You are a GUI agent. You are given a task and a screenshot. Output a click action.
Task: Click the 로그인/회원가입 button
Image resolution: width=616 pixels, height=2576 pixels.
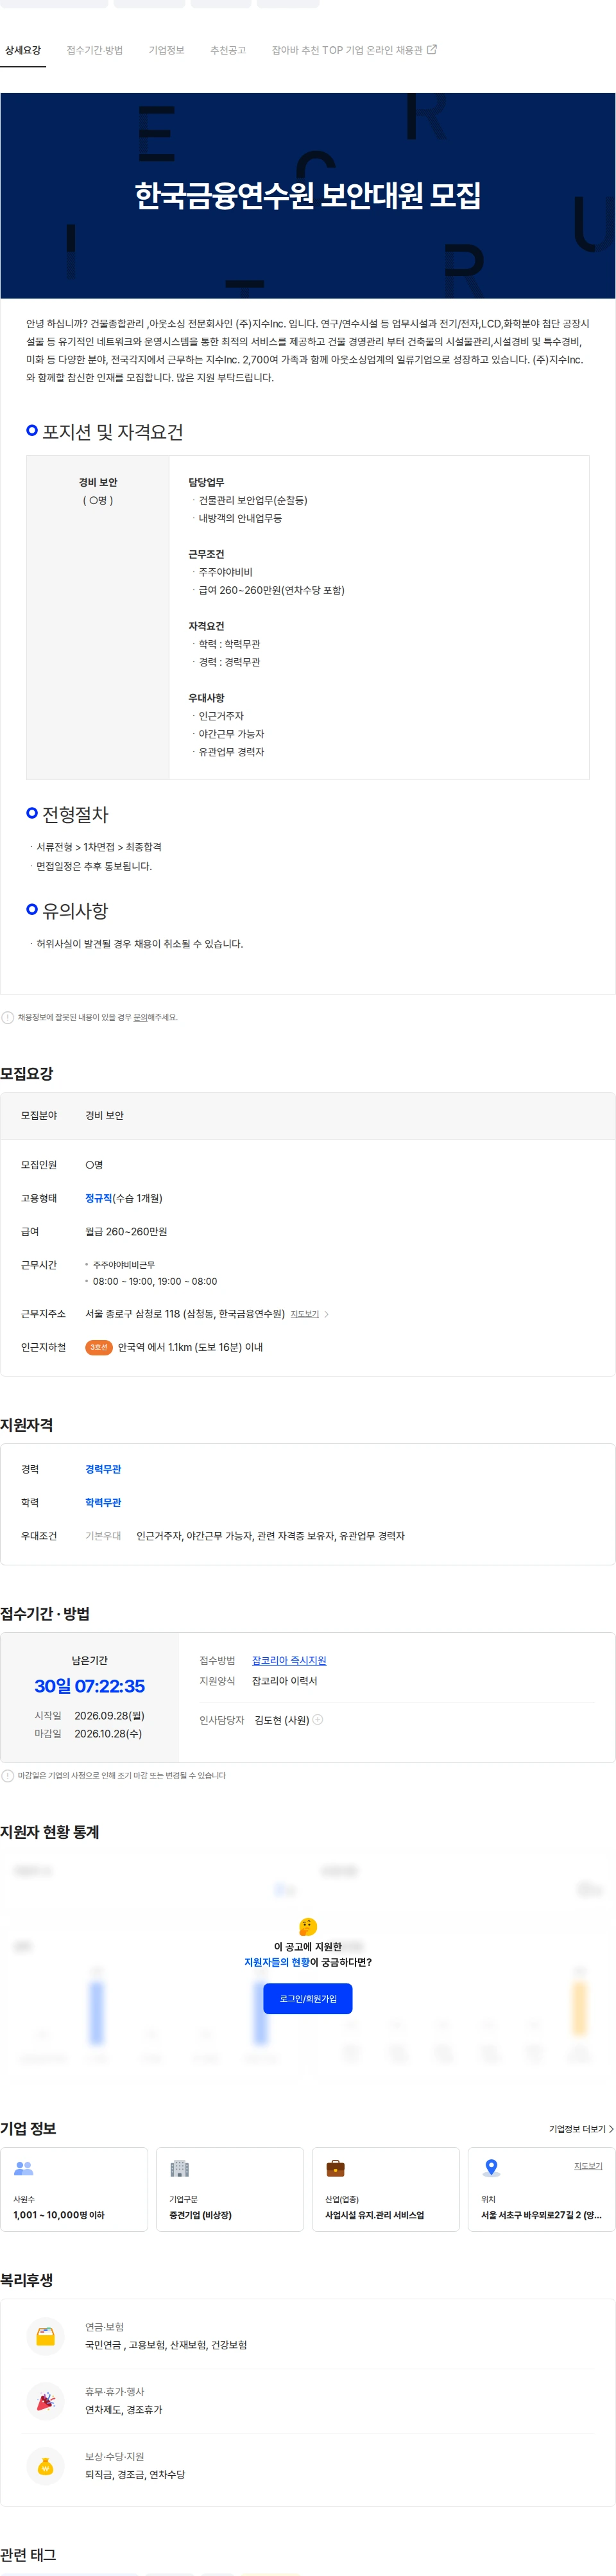(308, 1998)
